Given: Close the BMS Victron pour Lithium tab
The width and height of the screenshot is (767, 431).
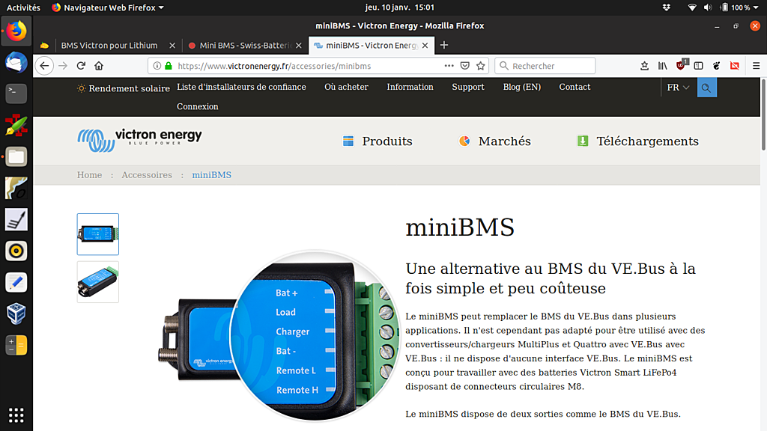Looking at the screenshot, I should (x=172, y=46).
